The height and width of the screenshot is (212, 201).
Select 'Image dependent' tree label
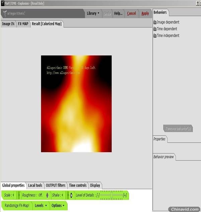click(x=168, y=22)
